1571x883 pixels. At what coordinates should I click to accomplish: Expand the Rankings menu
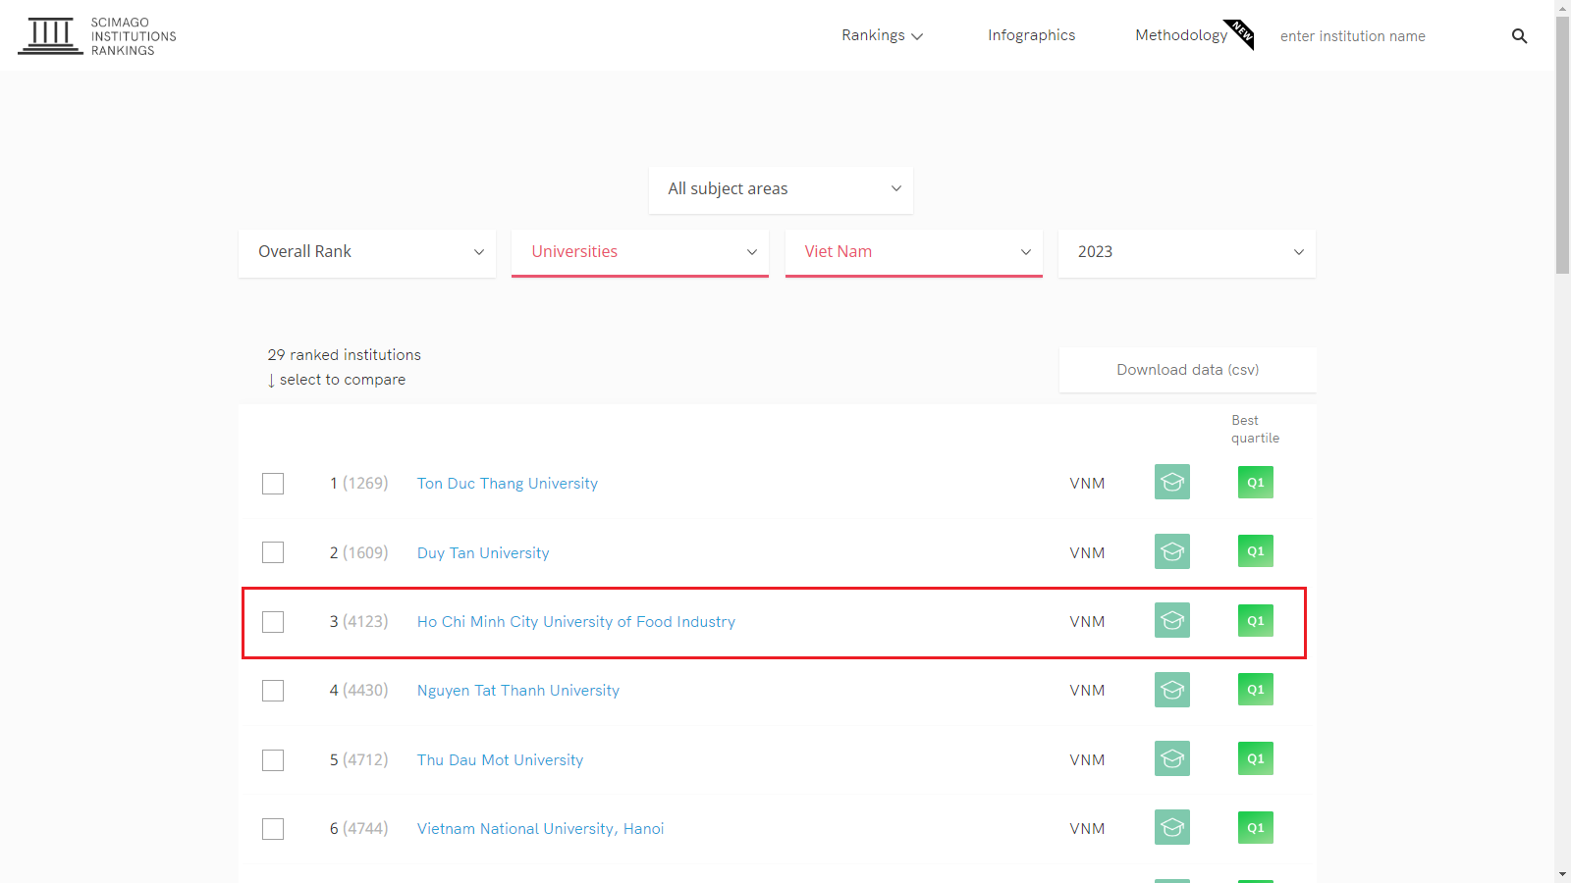click(x=882, y=35)
